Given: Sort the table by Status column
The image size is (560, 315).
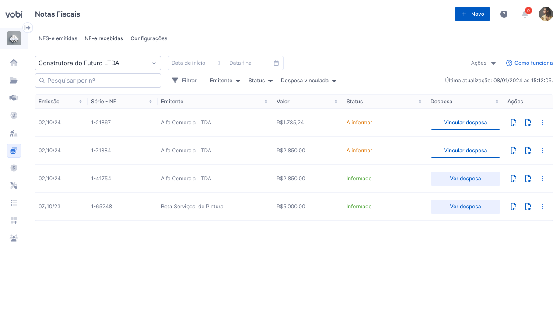Looking at the screenshot, I should [x=420, y=101].
